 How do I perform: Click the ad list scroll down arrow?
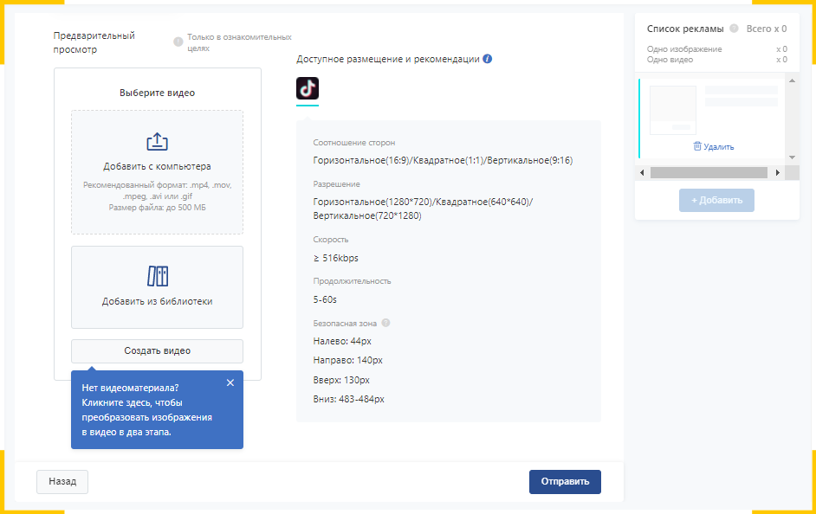click(x=792, y=157)
